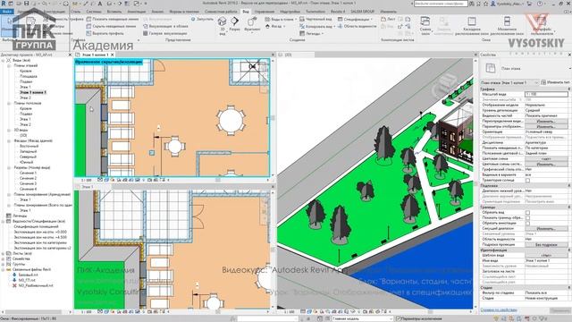The width and height of the screenshot is (572, 322).
Task: Select Восточный elevation in browser
Action: click(29, 146)
